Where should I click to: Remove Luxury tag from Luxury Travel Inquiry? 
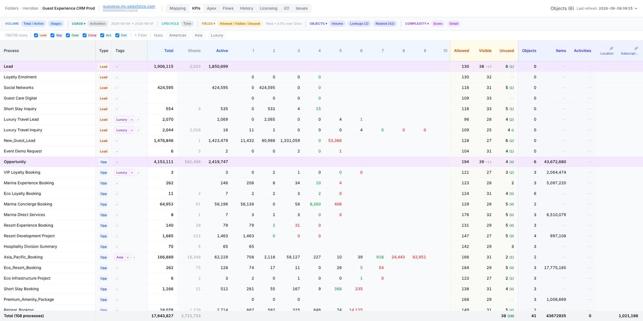[x=131, y=130]
